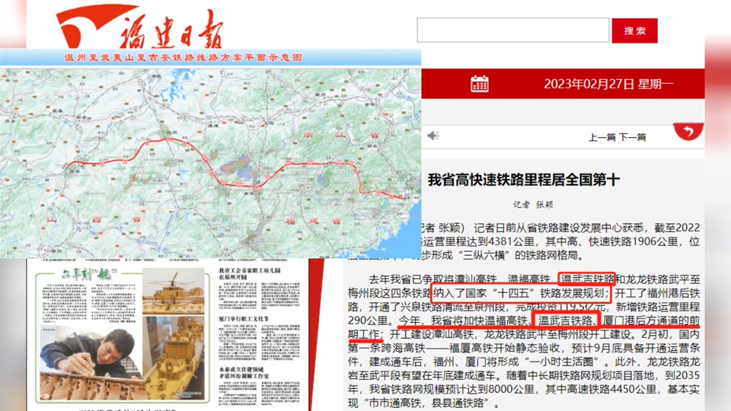The width and height of the screenshot is (731, 411).
Task: Click the map title 温州至武夷山至吉安铁路线路方案平面示意图
Action: point(184,57)
